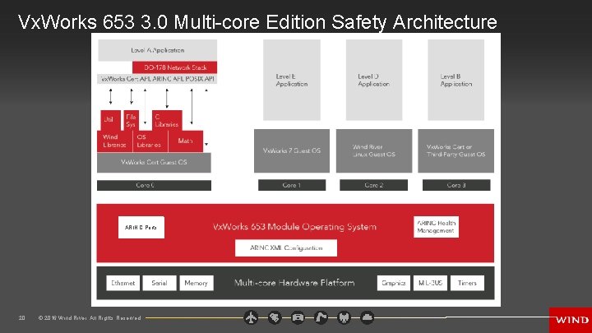The height and width of the screenshot is (333, 592).
Task: Click the MIL-BUS hardware box
Action: [x=430, y=283]
